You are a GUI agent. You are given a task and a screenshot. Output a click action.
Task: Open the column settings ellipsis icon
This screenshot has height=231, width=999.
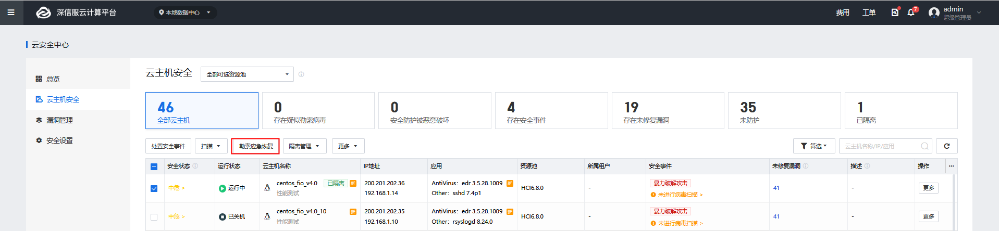[951, 166]
